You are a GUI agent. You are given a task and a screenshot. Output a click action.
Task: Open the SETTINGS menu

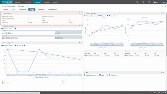(x=46, y=2)
